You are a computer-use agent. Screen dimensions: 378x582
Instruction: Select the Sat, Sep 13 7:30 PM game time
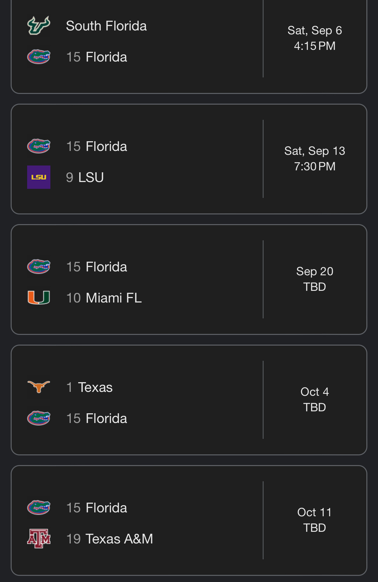tap(315, 159)
